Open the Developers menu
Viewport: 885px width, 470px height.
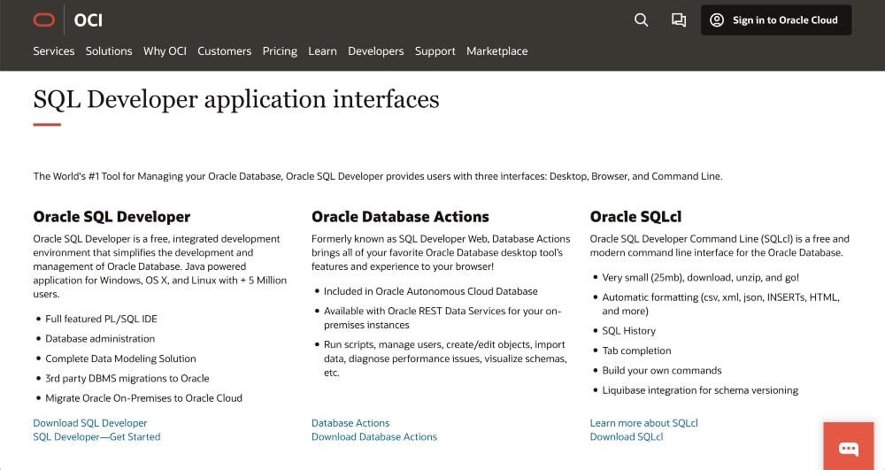[x=376, y=50]
